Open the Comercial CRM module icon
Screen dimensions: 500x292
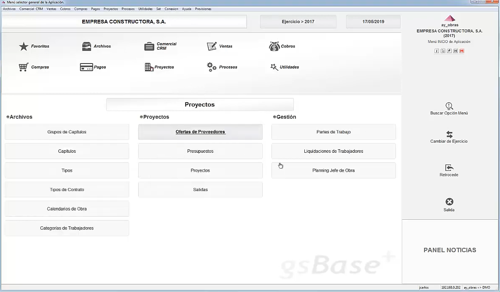click(149, 46)
